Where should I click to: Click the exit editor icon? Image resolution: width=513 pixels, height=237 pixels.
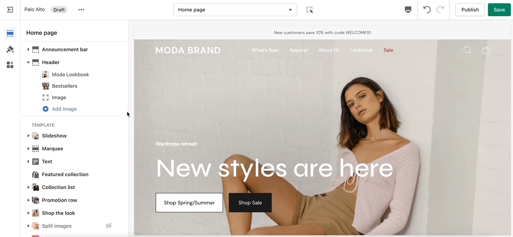(x=10, y=10)
